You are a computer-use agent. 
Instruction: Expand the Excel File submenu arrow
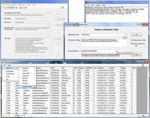pos(34,68)
